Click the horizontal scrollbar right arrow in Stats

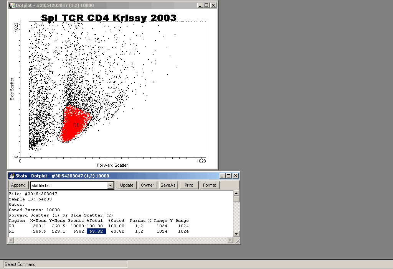[x=230, y=240]
